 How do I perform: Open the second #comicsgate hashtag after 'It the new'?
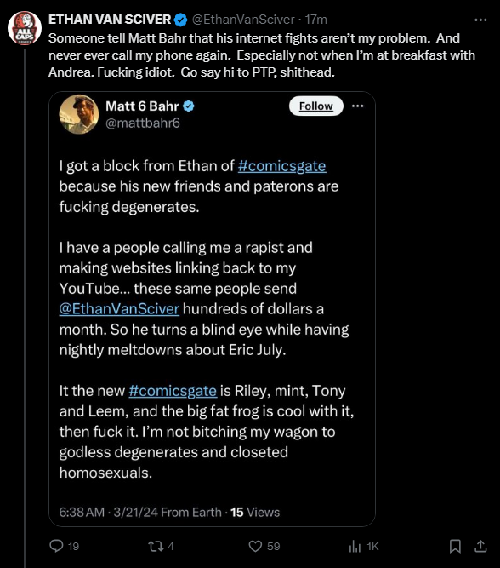click(173, 391)
